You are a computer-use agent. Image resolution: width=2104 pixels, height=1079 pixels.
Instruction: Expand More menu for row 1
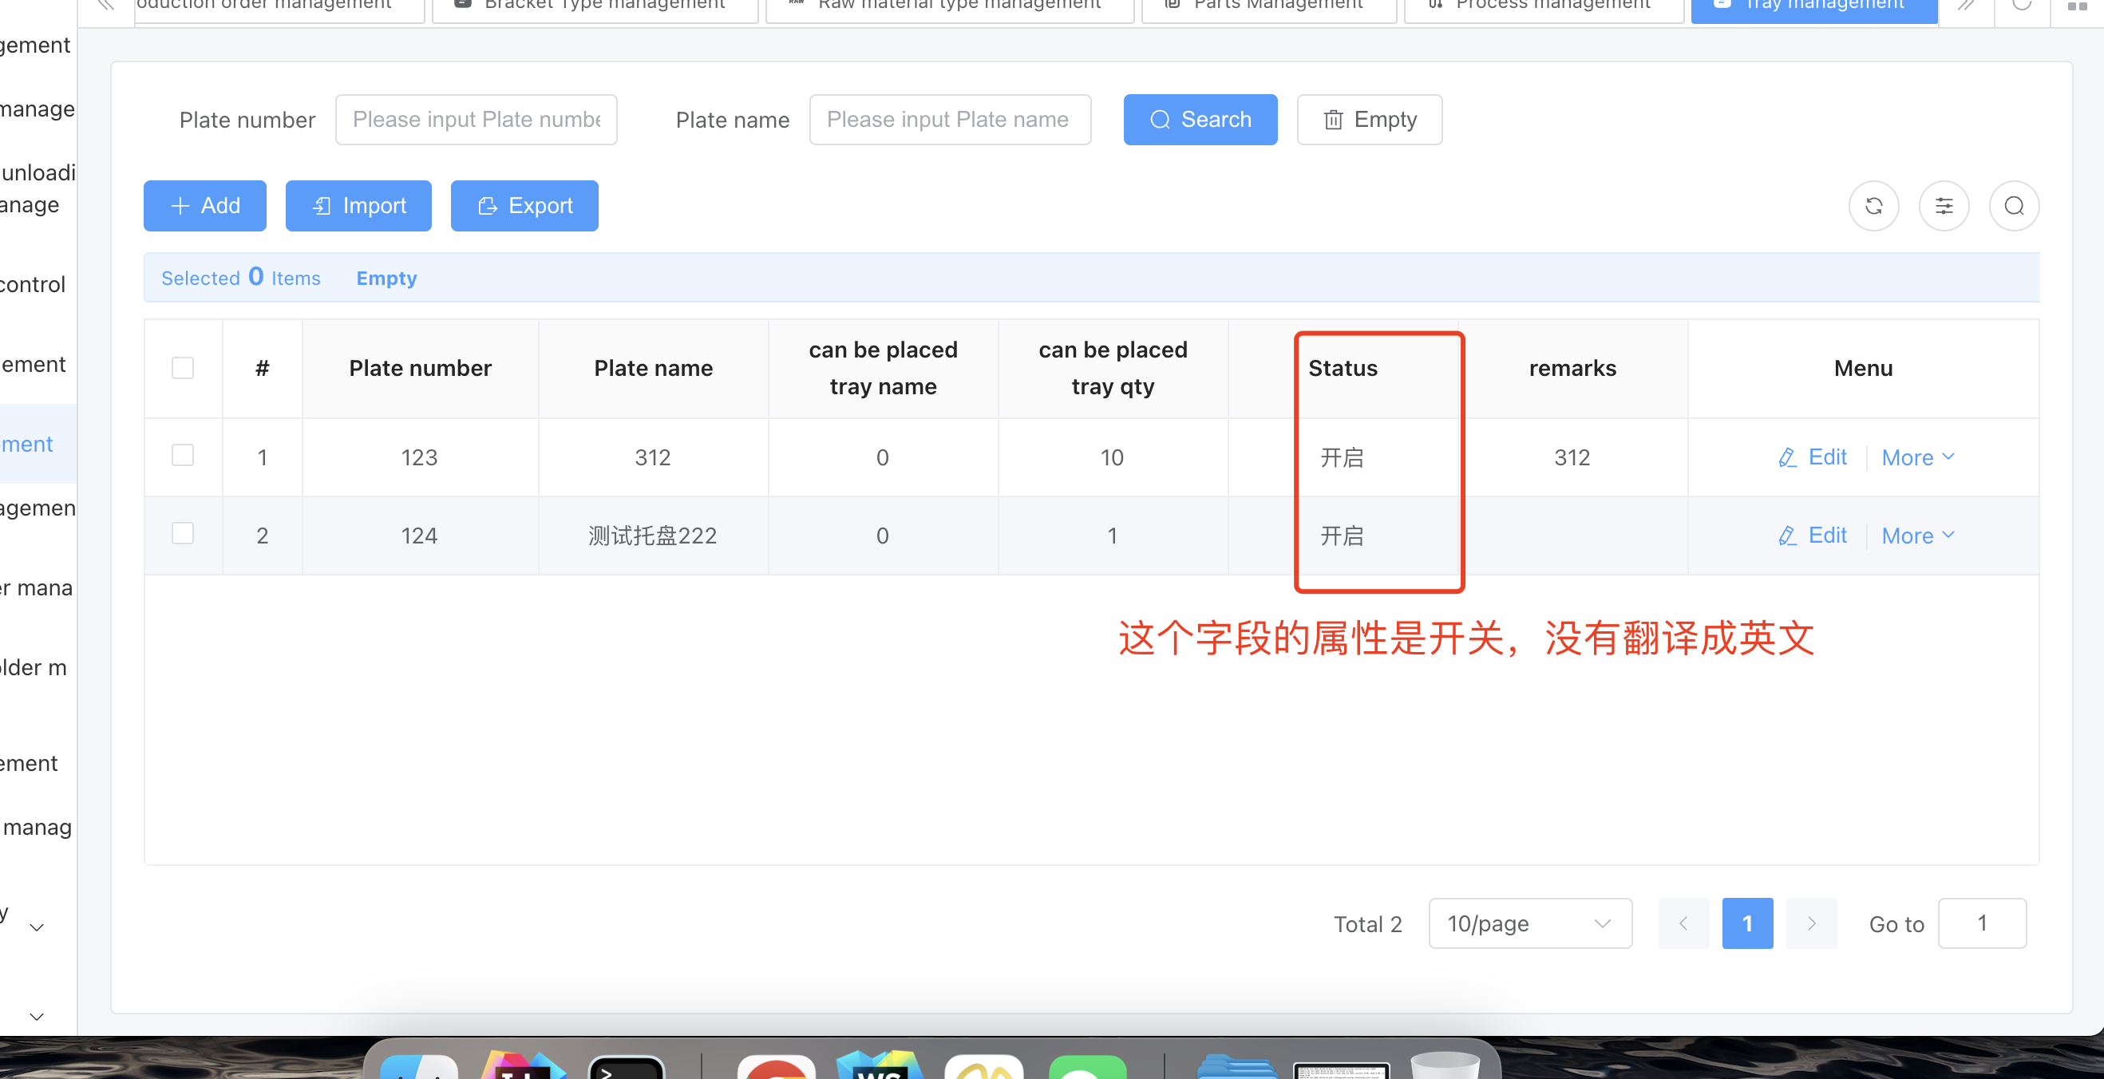point(1917,457)
